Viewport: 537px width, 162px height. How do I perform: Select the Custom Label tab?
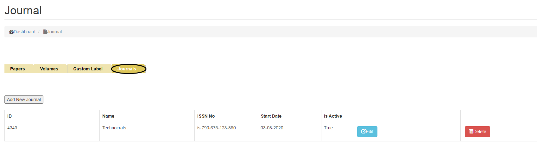(88, 69)
